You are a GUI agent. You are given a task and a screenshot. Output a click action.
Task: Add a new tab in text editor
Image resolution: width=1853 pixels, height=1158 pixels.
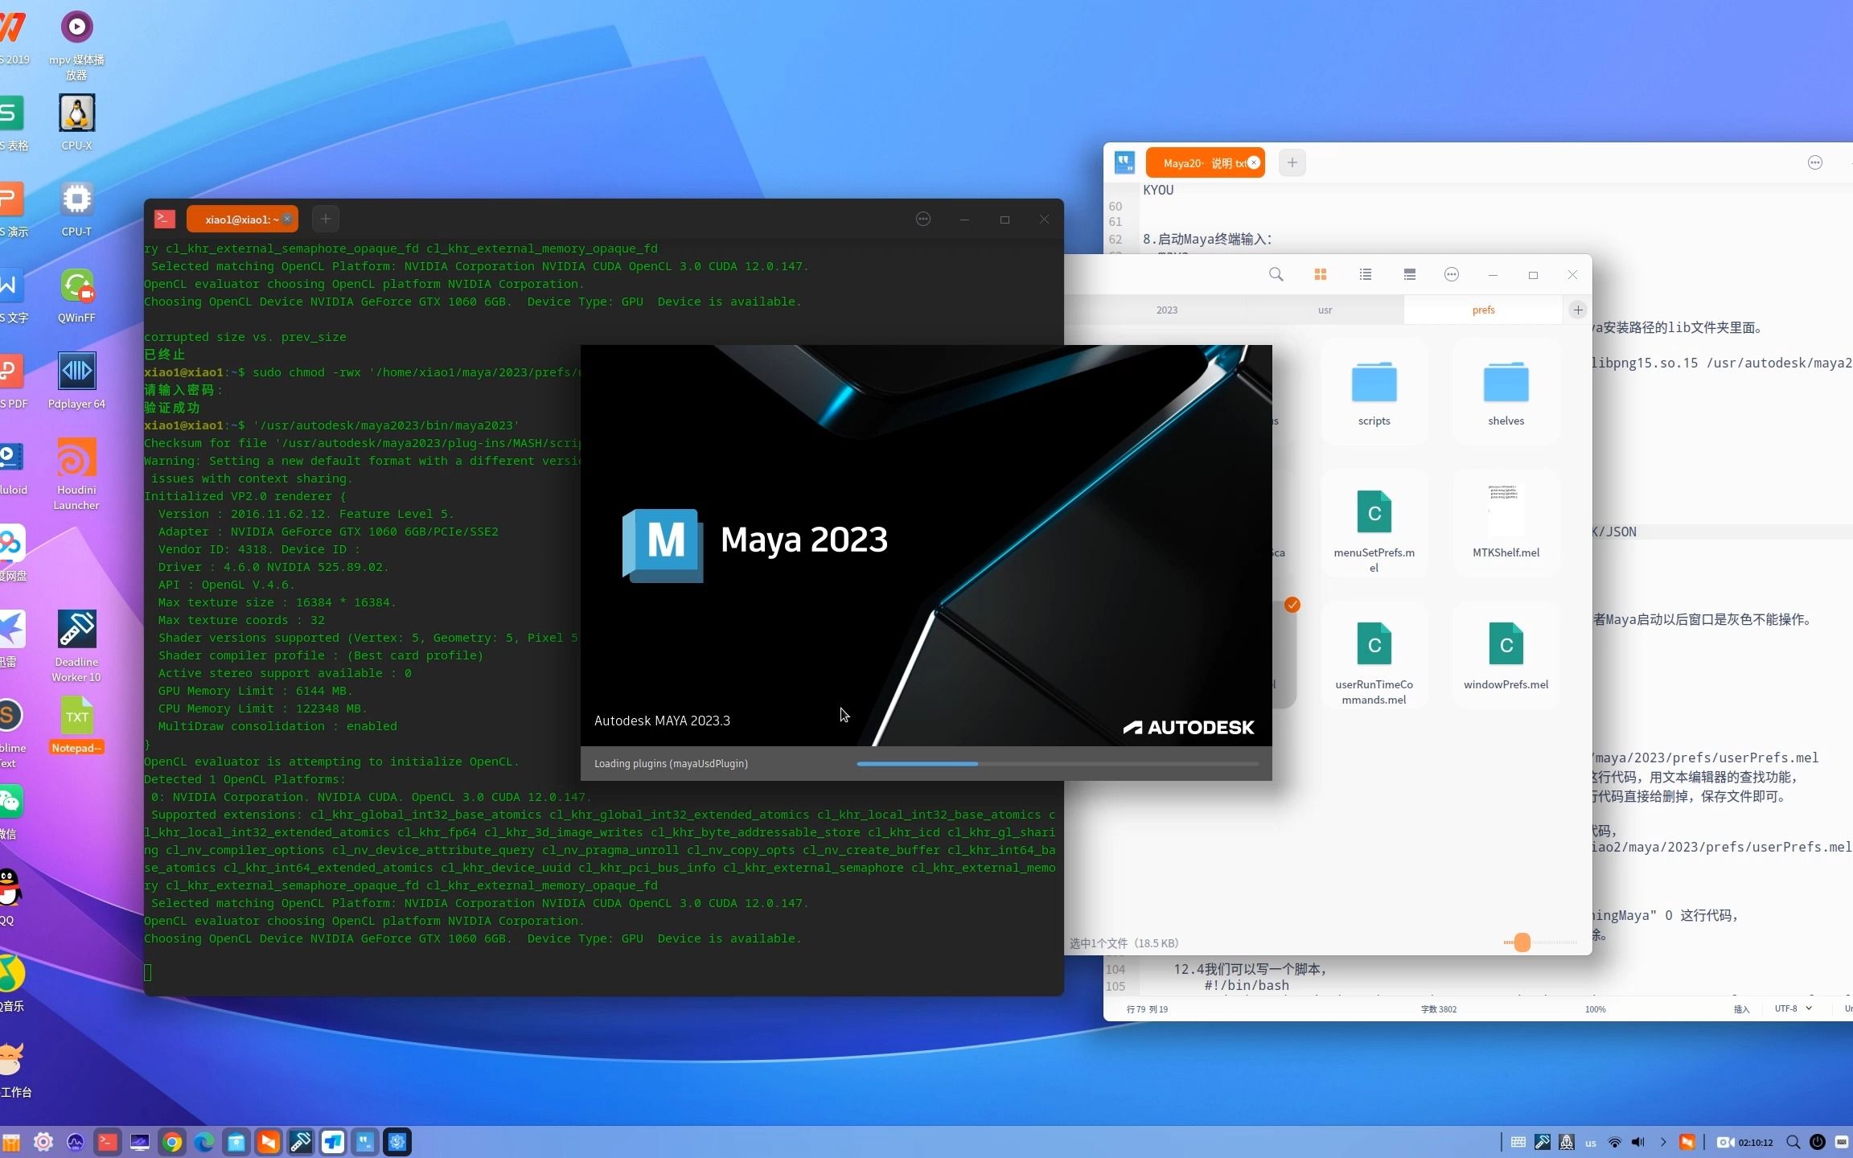[x=1292, y=162]
